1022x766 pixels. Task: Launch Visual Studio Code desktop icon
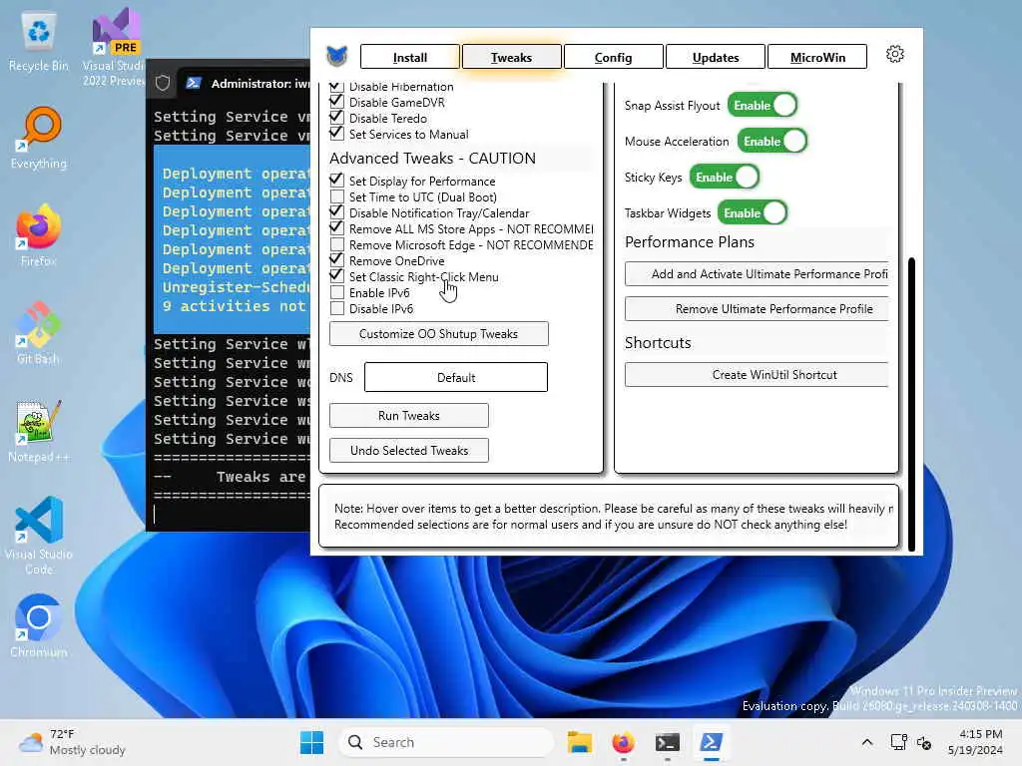(x=39, y=536)
